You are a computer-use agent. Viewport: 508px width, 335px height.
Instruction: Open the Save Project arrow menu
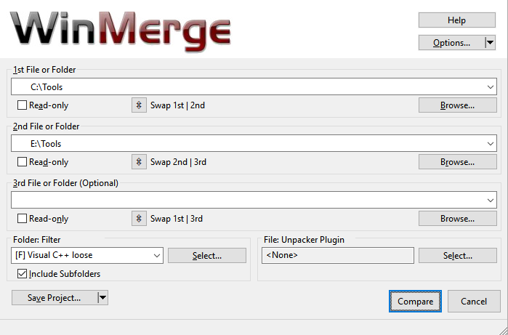pos(102,297)
